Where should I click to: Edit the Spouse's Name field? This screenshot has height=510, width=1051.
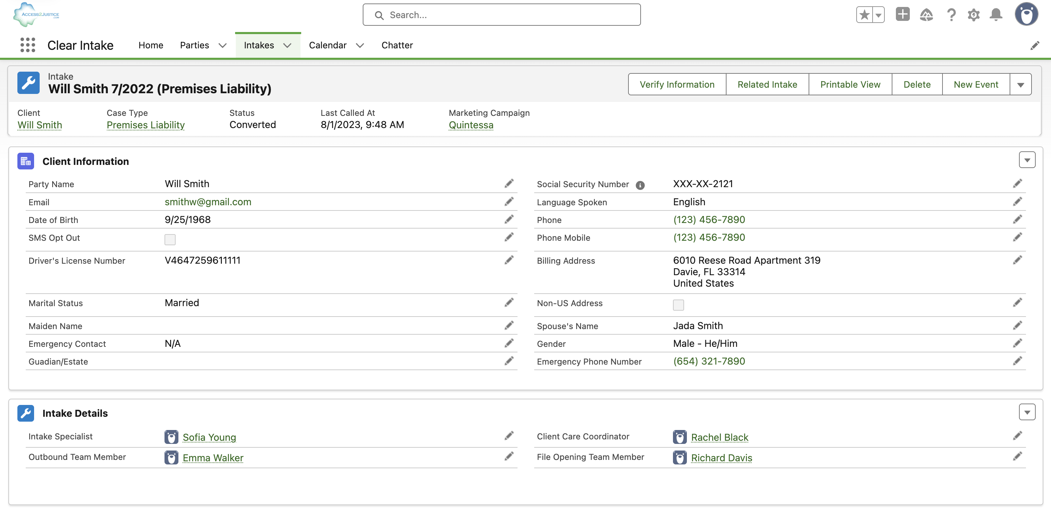(1018, 325)
